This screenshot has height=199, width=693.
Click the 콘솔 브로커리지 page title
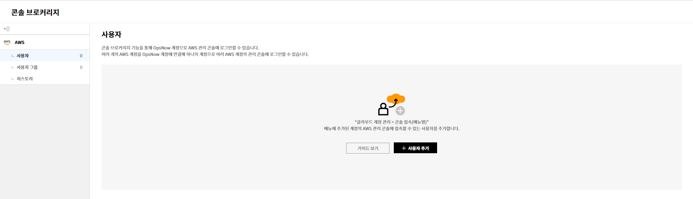(35, 12)
